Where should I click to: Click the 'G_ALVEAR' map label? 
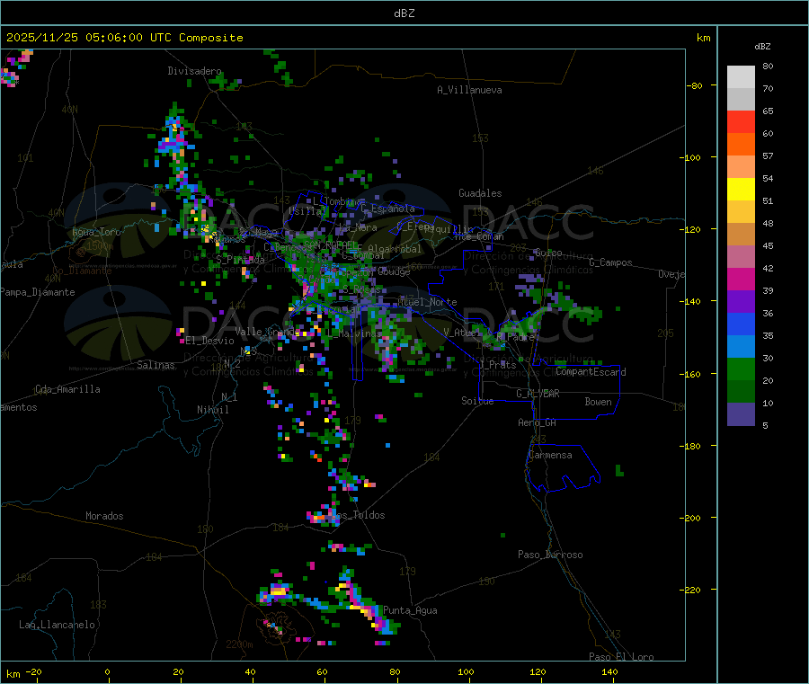point(538,394)
